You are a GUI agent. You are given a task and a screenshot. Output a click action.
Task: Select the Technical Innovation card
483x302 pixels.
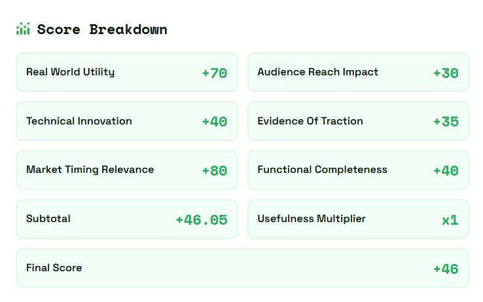[x=127, y=121]
